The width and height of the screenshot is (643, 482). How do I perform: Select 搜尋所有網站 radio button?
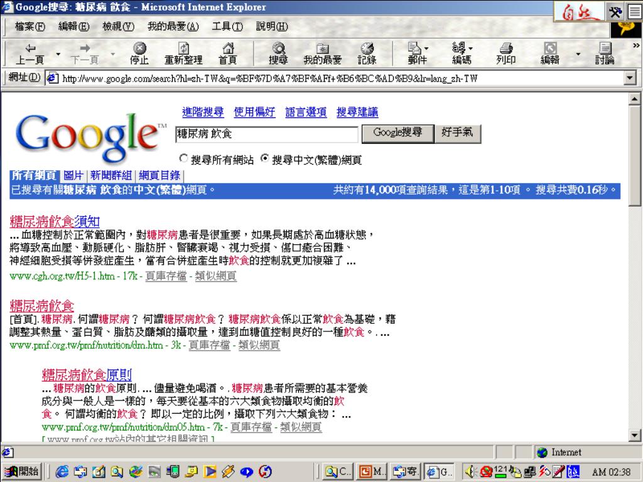coord(184,158)
